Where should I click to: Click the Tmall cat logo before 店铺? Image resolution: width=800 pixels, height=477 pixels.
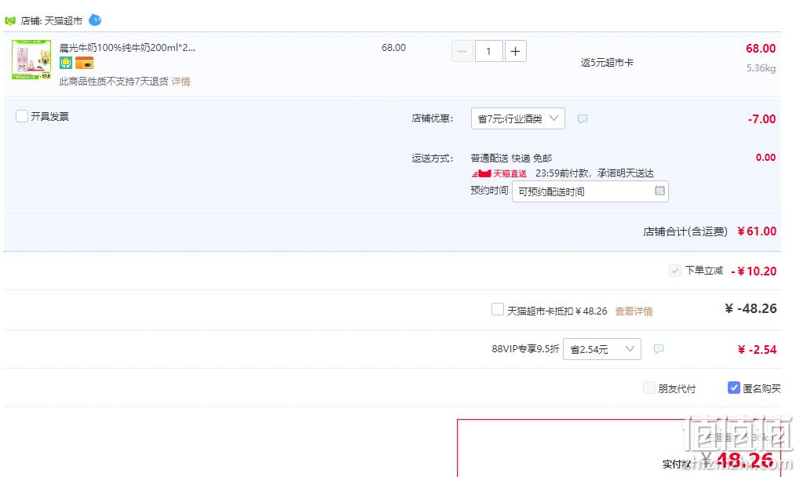[x=9, y=21]
